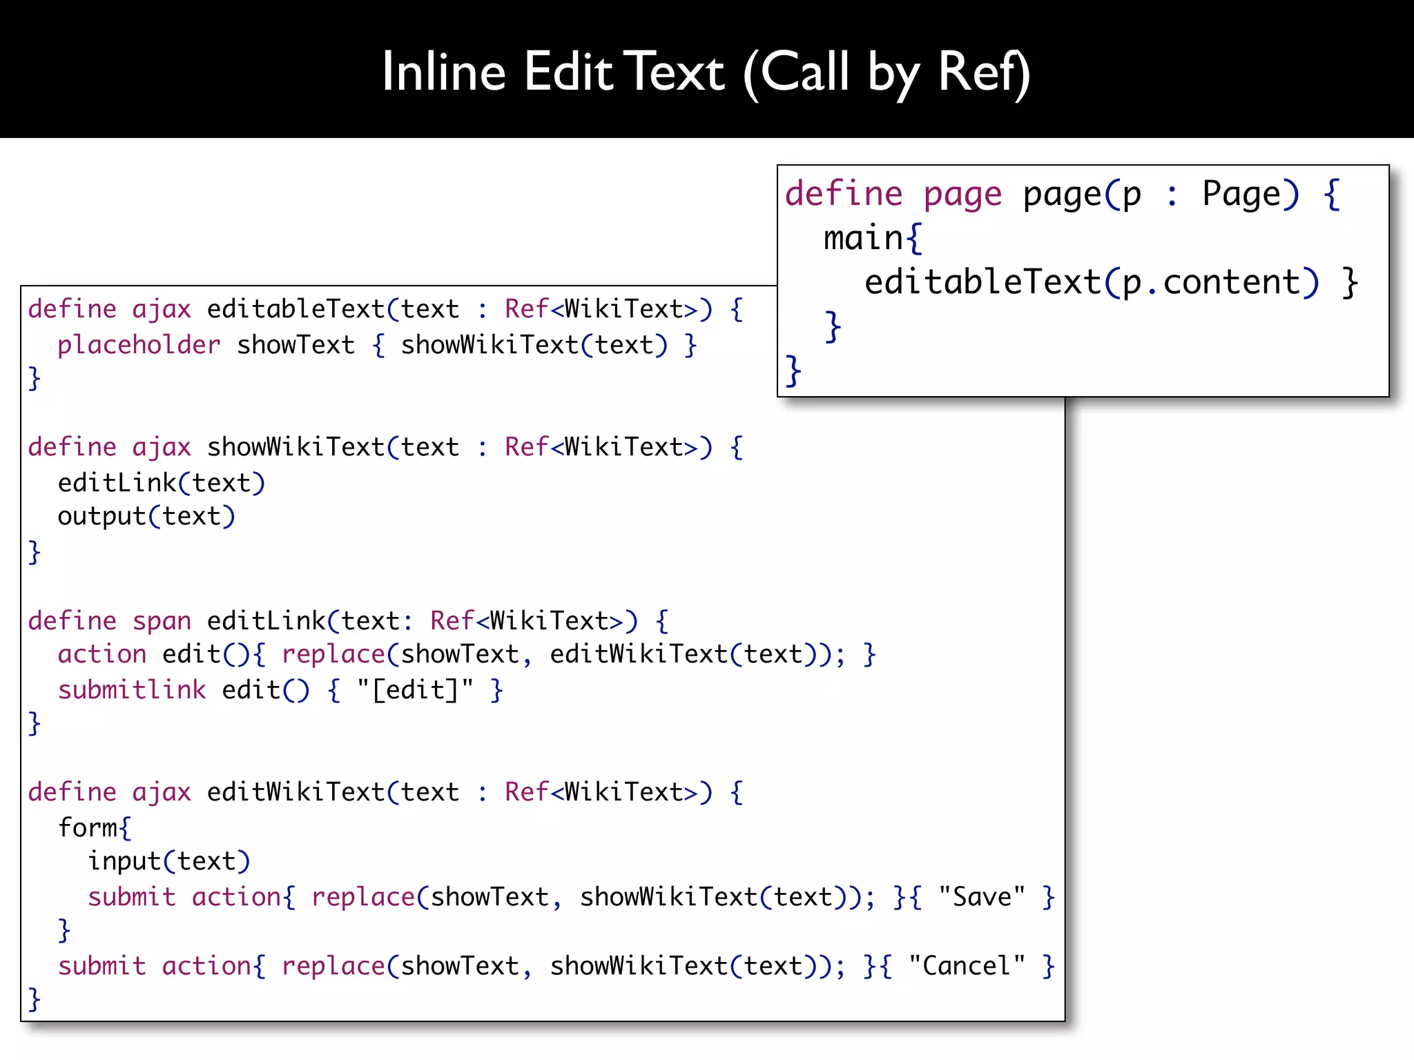Click the submit action line ending with "Save"
The width and height of the screenshot is (1414, 1060).
571,897
